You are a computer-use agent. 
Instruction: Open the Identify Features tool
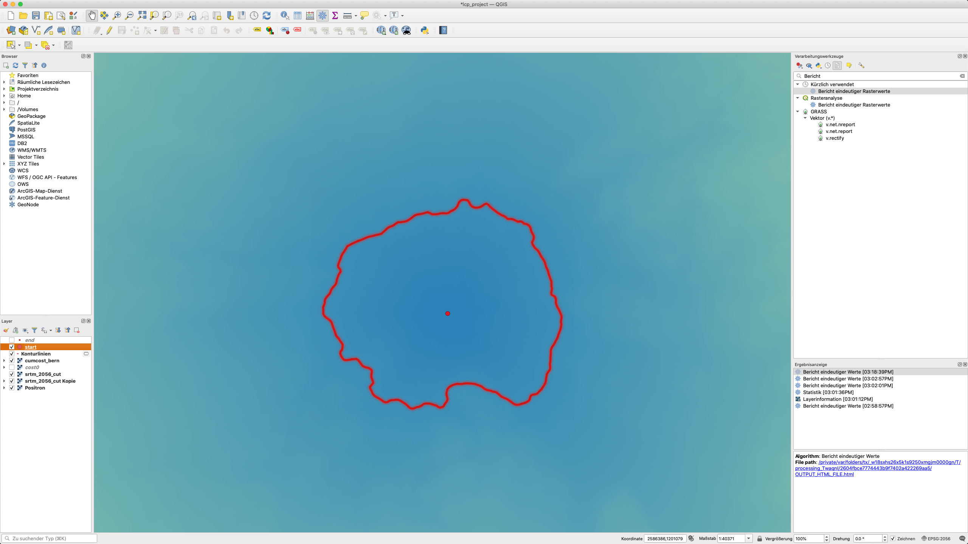click(285, 15)
